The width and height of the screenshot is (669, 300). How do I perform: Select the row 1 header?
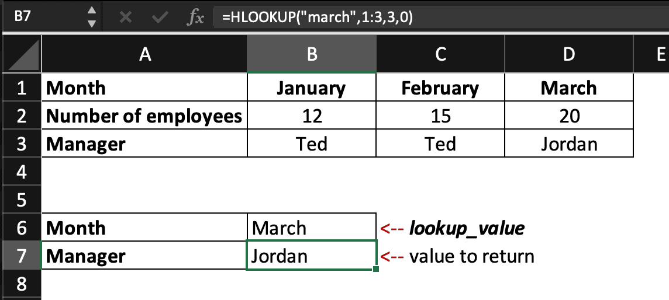point(21,88)
